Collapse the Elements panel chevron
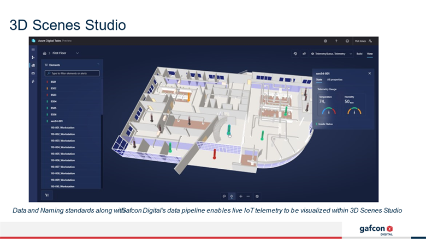 (x=98, y=65)
